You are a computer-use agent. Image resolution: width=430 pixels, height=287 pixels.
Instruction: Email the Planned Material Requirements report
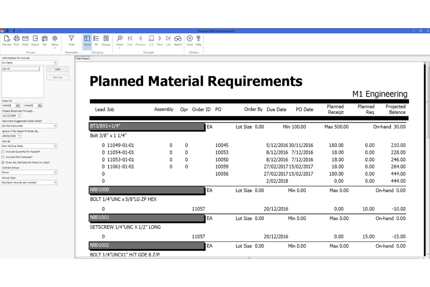coord(25,41)
